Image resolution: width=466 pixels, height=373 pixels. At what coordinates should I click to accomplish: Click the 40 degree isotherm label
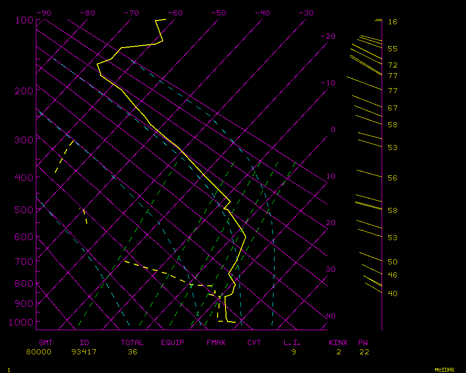pos(330,316)
